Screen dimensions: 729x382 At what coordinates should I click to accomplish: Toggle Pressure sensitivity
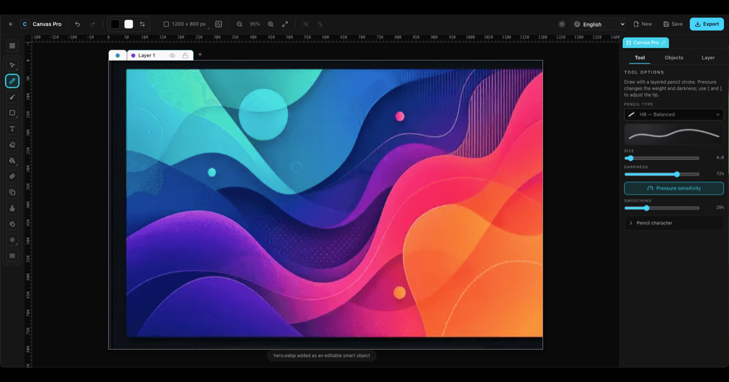pyautogui.click(x=674, y=188)
